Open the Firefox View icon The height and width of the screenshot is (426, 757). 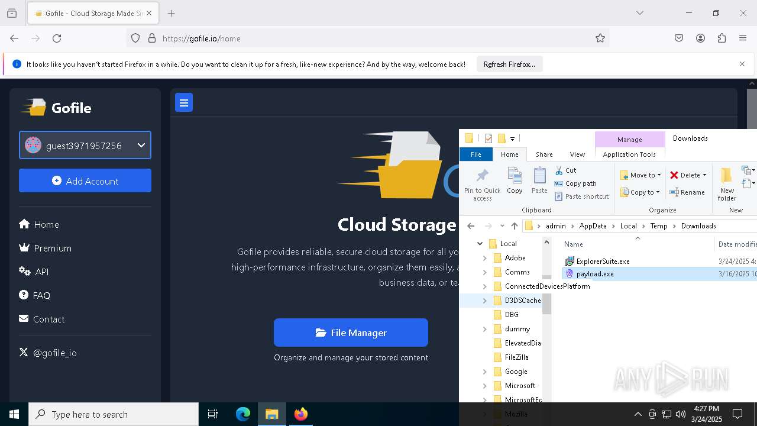point(12,13)
